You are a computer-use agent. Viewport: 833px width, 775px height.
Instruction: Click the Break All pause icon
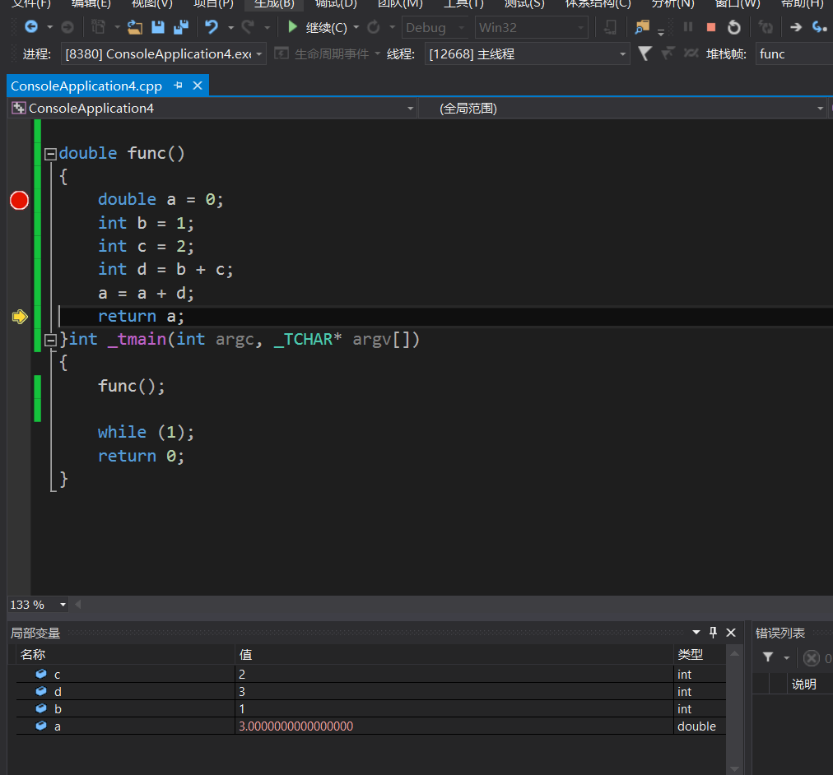pyautogui.click(x=688, y=27)
